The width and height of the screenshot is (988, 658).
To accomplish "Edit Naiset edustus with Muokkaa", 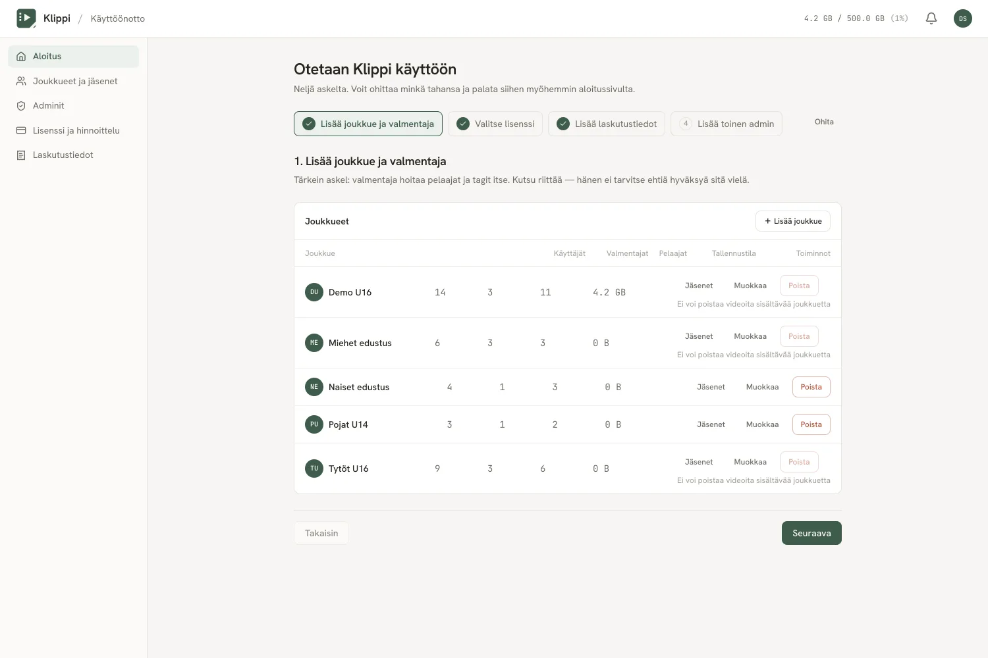I will (762, 387).
